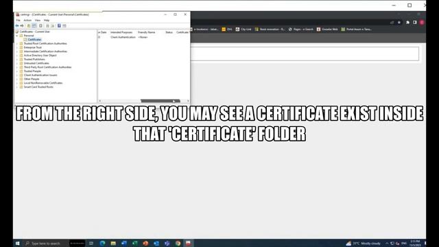Click the Help book icon in certmgr toolbar
Image resolution: width=439 pixels, height=247 pixels.
tap(59, 26)
